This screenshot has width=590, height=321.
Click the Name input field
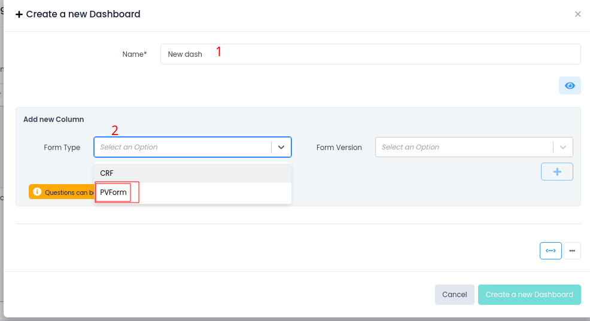point(370,54)
